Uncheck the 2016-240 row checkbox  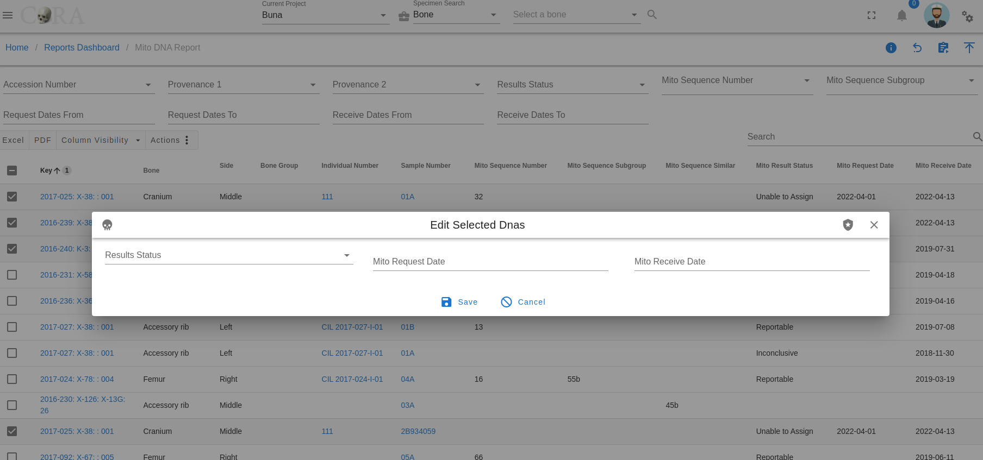[12, 249]
